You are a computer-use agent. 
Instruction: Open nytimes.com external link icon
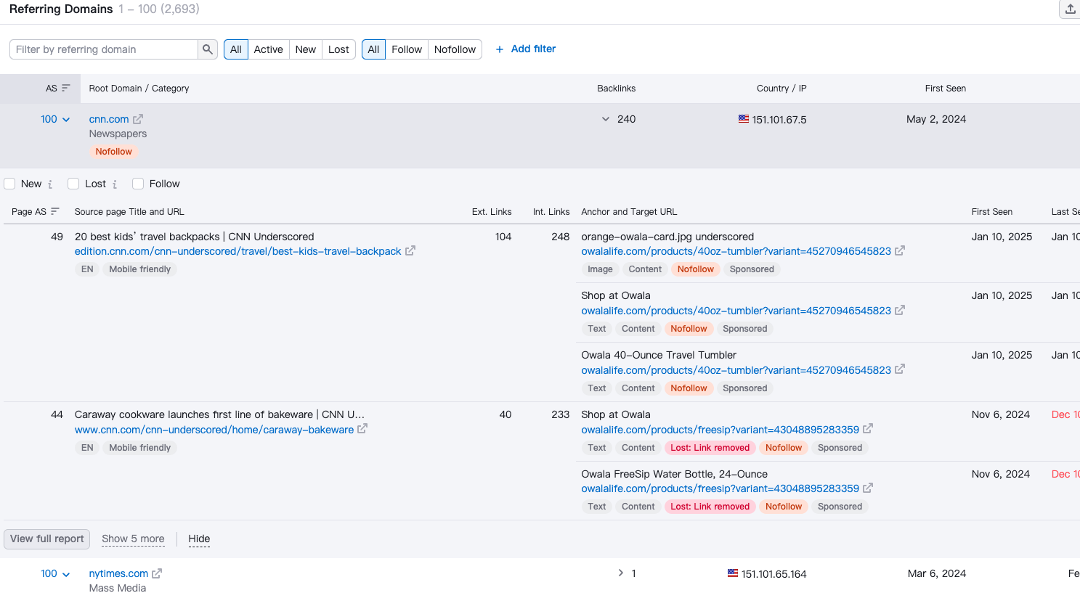(157, 573)
